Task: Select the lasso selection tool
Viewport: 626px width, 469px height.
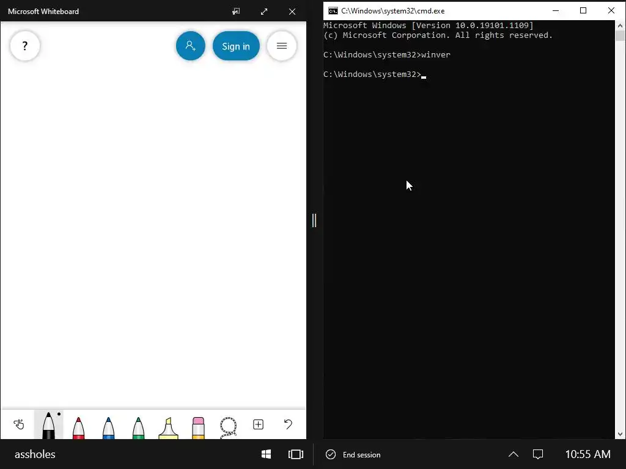Action: point(229,427)
